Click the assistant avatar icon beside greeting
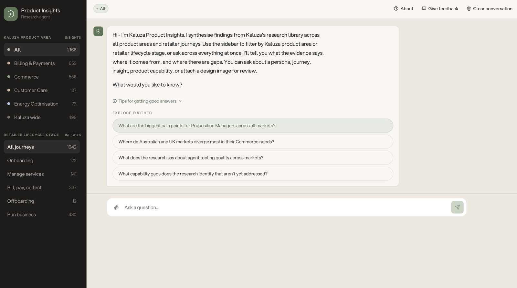The height and width of the screenshot is (288, 517). point(98,31)
